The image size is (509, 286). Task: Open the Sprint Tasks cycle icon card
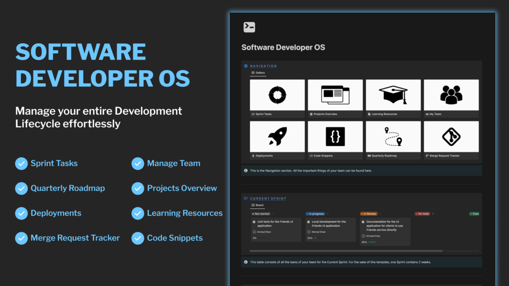277,95
